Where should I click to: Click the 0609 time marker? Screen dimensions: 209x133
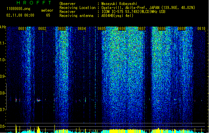coord(181,29)
